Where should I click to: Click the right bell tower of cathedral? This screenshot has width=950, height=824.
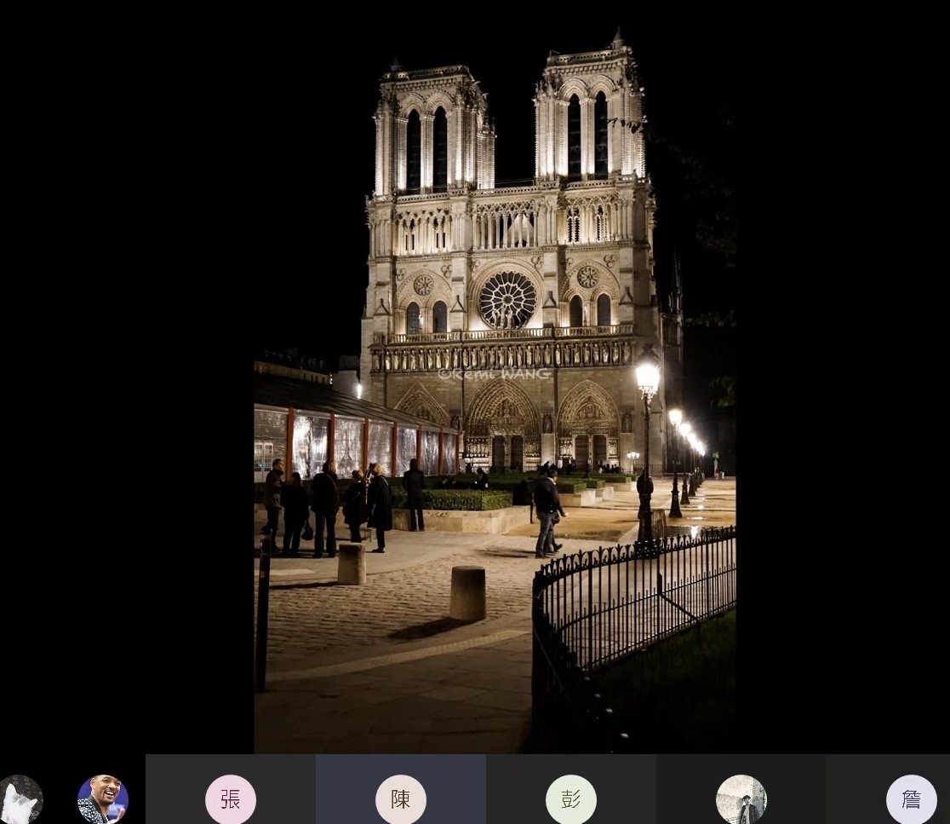[588, 119]
